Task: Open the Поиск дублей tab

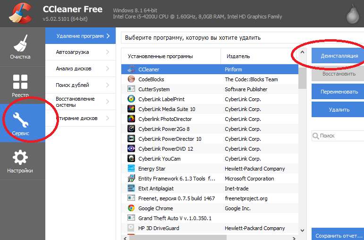Action: pyautogui.click(x=80, y=85)
